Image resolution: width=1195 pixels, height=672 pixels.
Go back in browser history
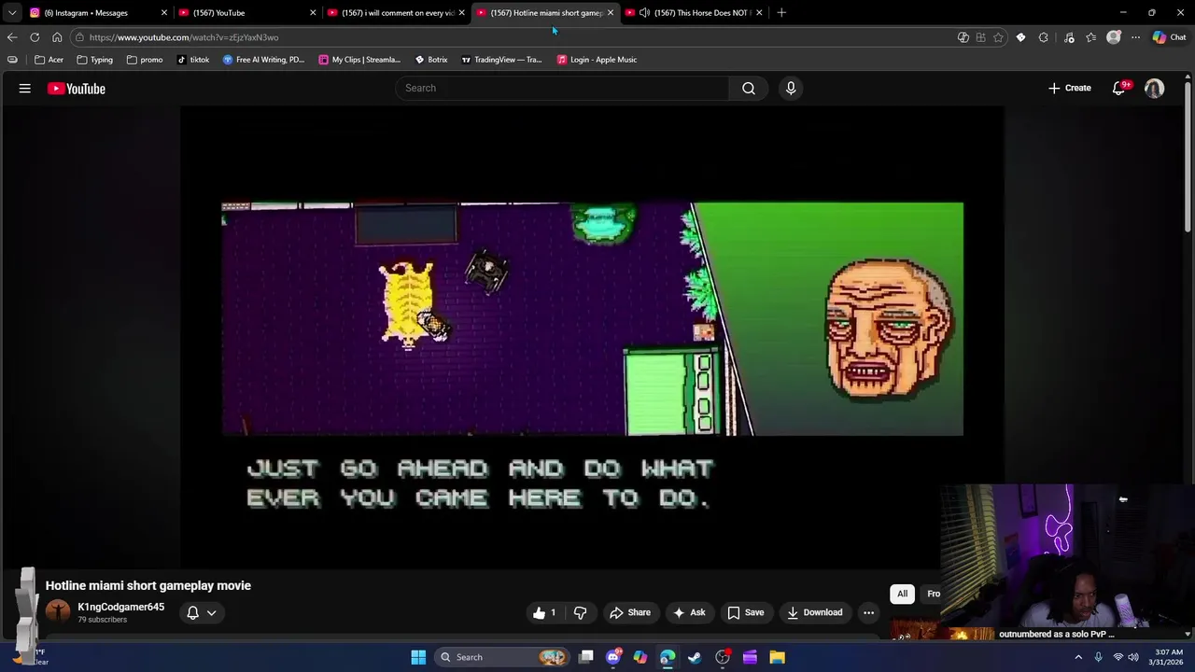[12, 37]
